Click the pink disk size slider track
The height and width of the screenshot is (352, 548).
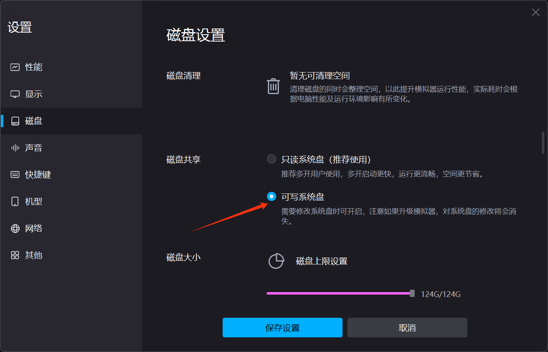tap(338, 293)
